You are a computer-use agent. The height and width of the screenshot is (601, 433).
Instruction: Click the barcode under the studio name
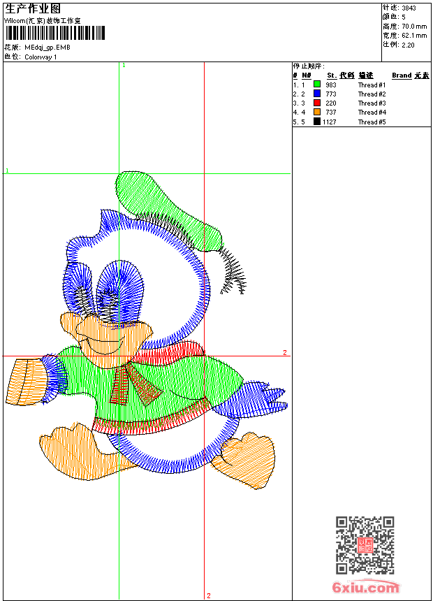[x=54, y=33]
